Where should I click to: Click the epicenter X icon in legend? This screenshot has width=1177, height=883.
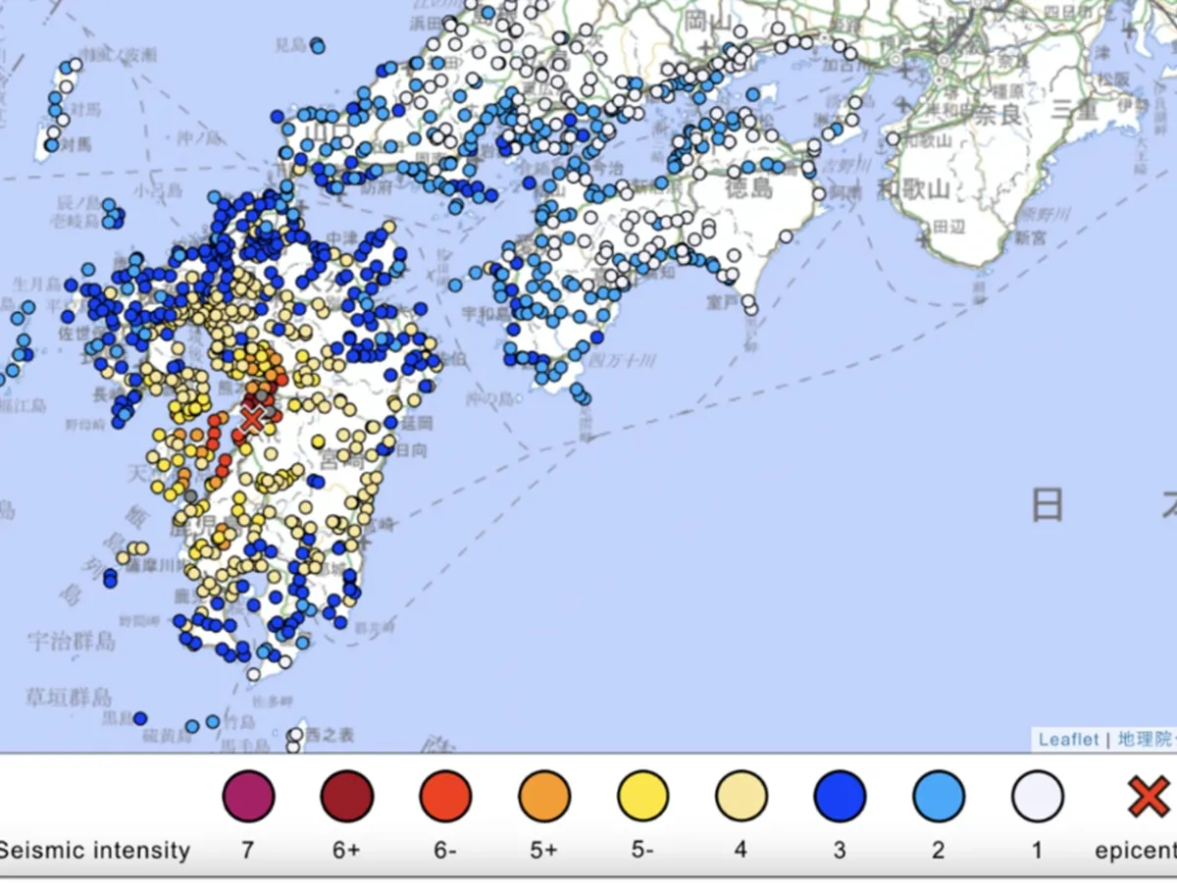click(x=1148, y=796)
